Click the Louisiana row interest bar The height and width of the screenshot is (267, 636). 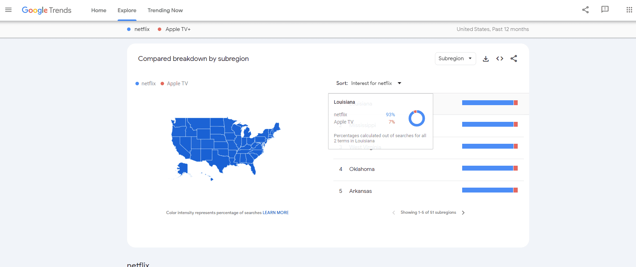[x=490, y=103]
